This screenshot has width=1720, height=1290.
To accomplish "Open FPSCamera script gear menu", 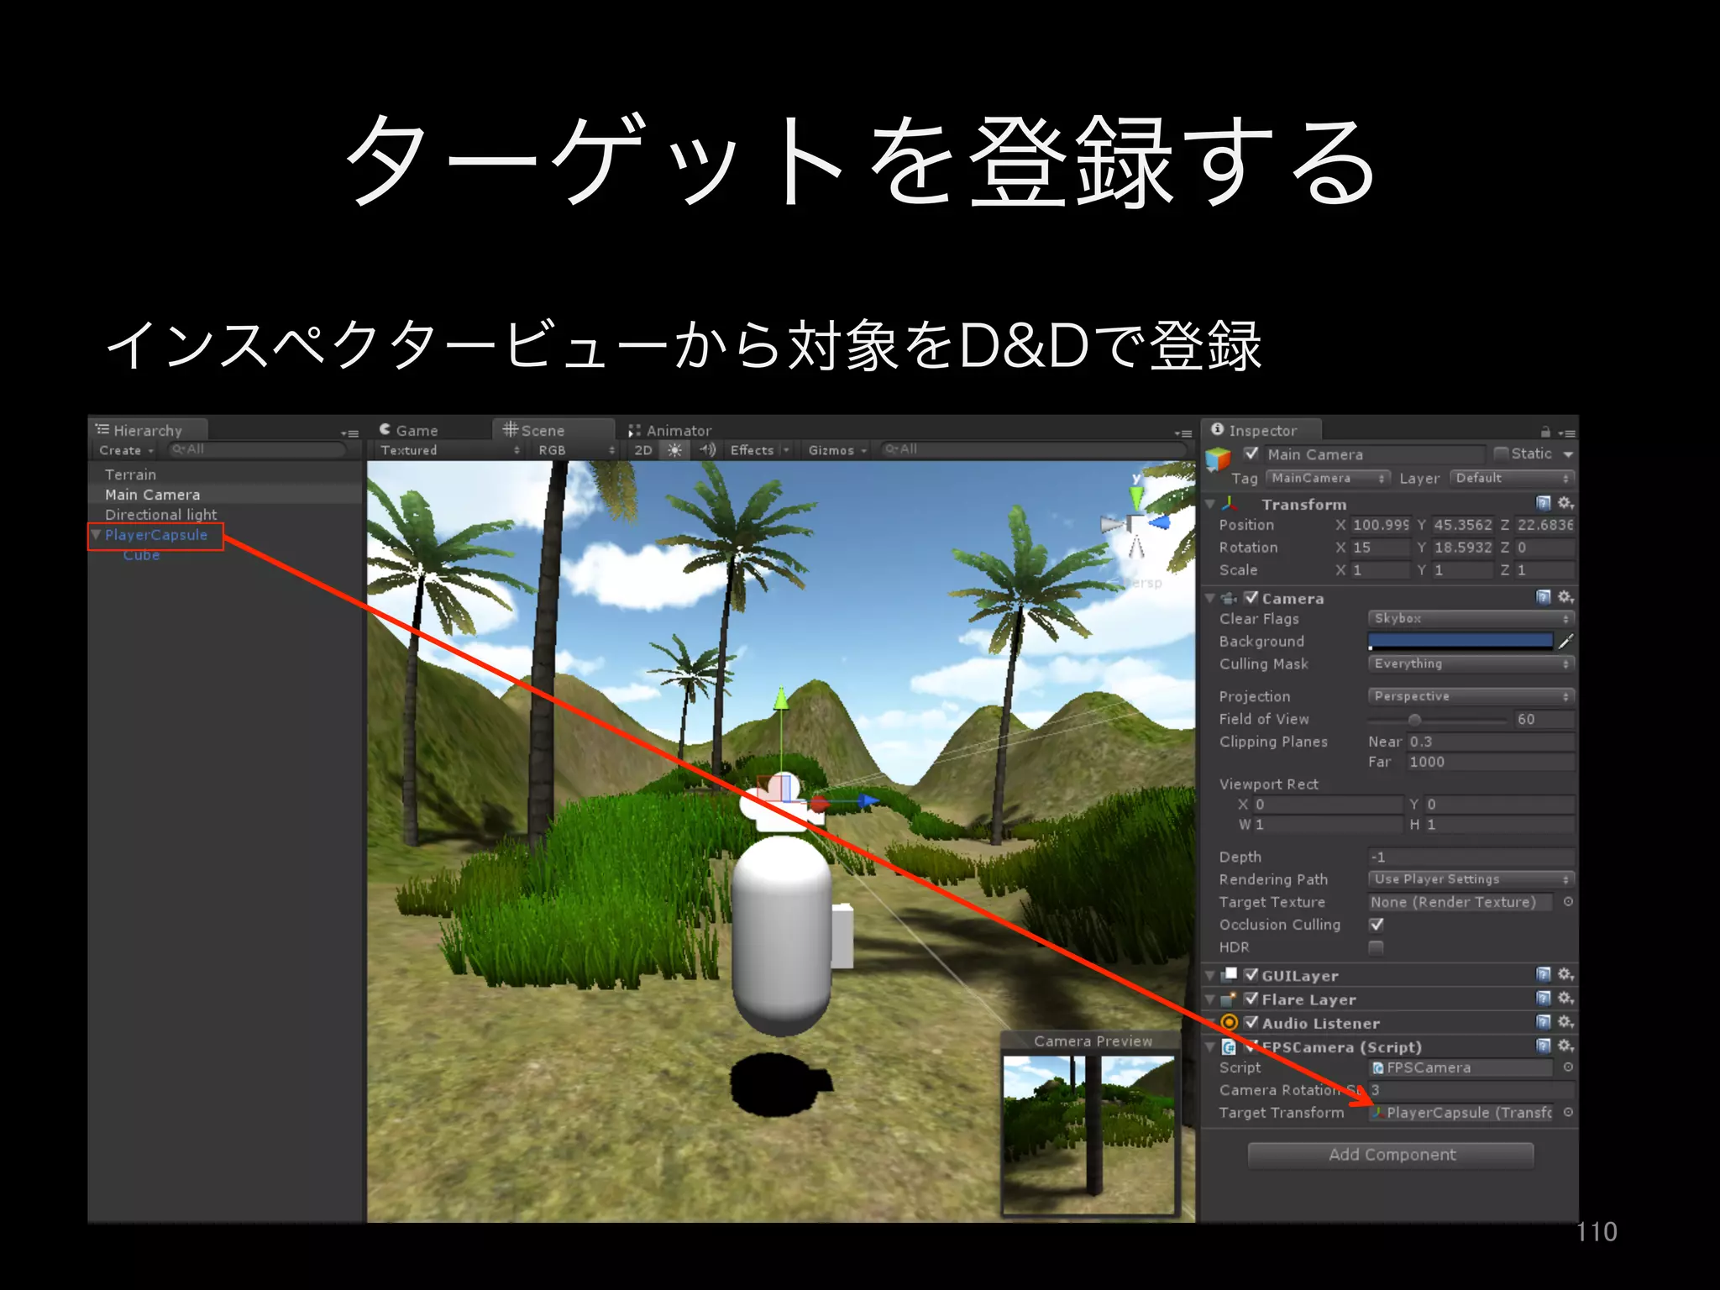I will 1566,1046.
